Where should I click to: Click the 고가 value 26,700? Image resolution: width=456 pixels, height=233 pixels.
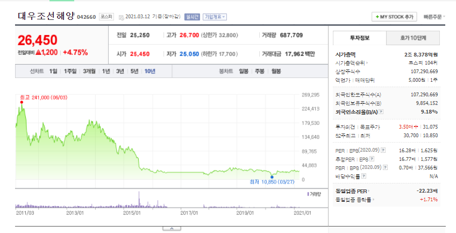click(189, 35)
